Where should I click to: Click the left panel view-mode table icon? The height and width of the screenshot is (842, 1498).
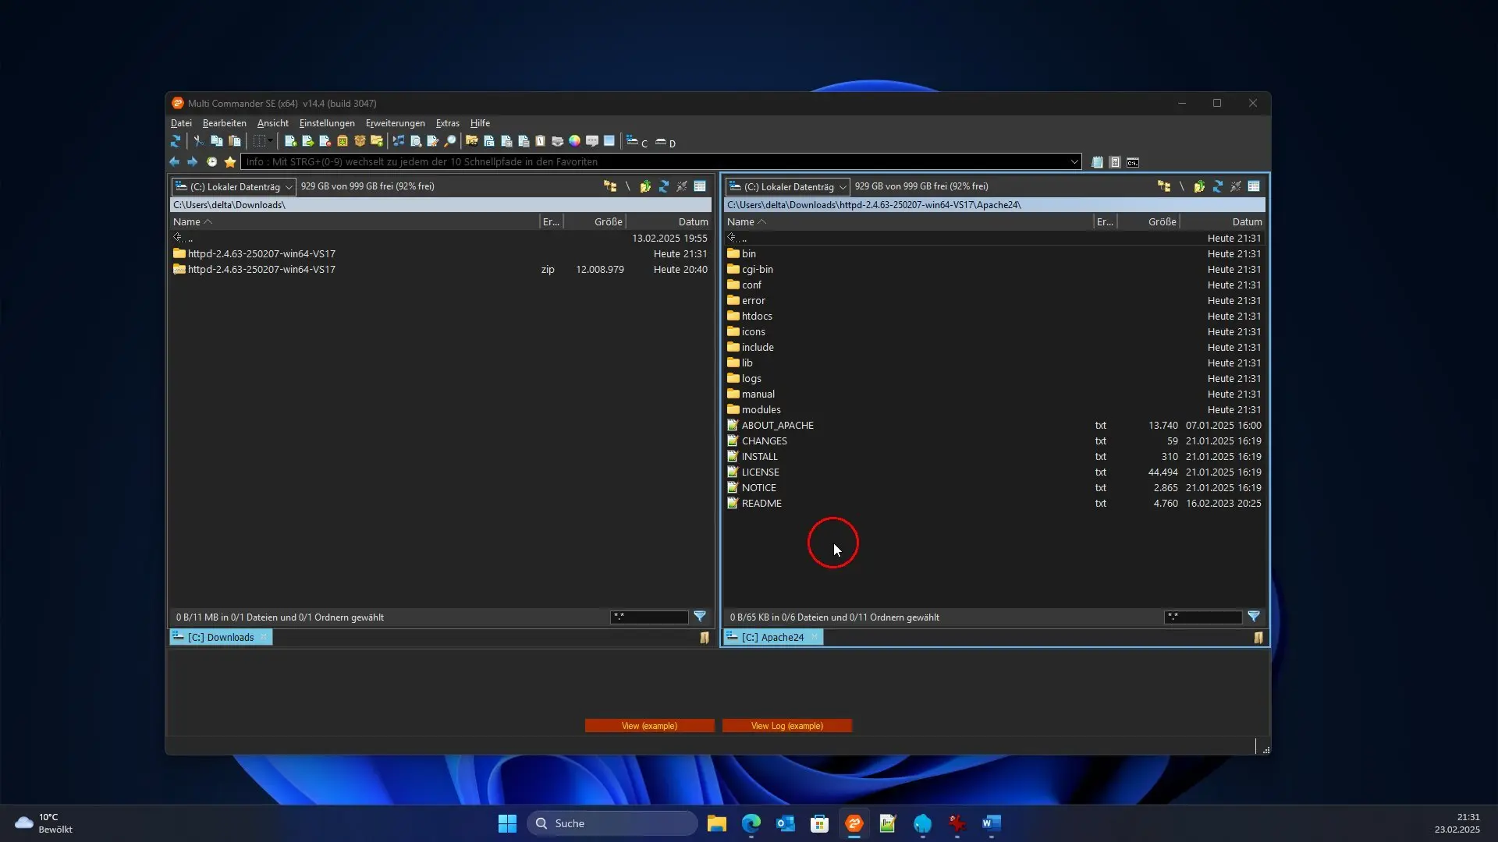700,186
